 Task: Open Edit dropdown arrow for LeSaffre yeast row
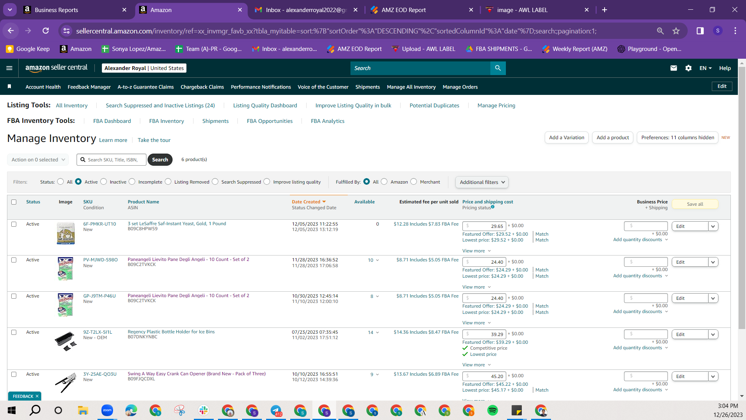point(713,226)
